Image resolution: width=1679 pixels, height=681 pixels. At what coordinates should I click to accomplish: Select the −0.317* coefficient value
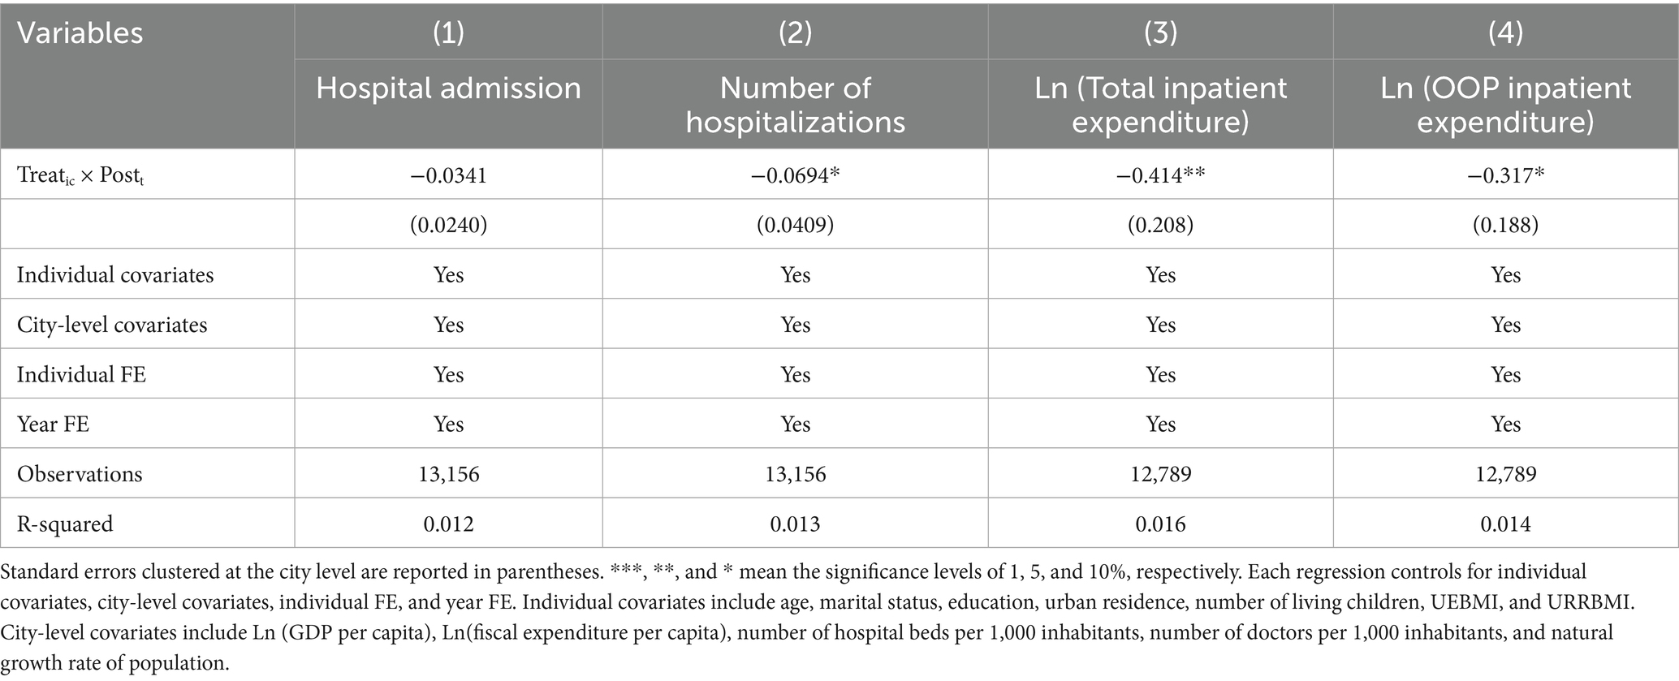tap(1505, 175)
